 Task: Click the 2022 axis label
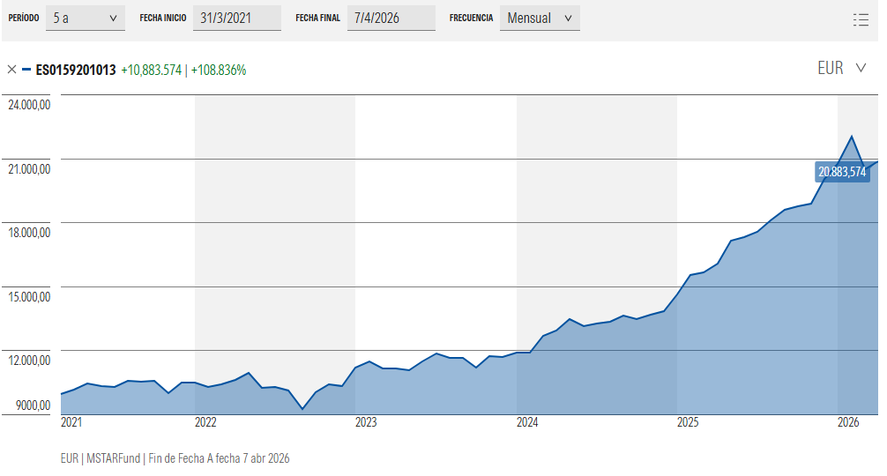point(205,422)
